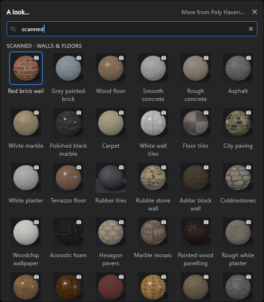Apply the Rough concrete material
Viewport: 264px width, 302px height.
coord(196,68)
